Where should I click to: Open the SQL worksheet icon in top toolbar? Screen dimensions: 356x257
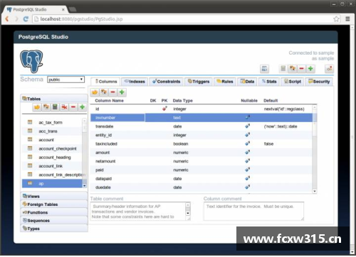[264, 69]
